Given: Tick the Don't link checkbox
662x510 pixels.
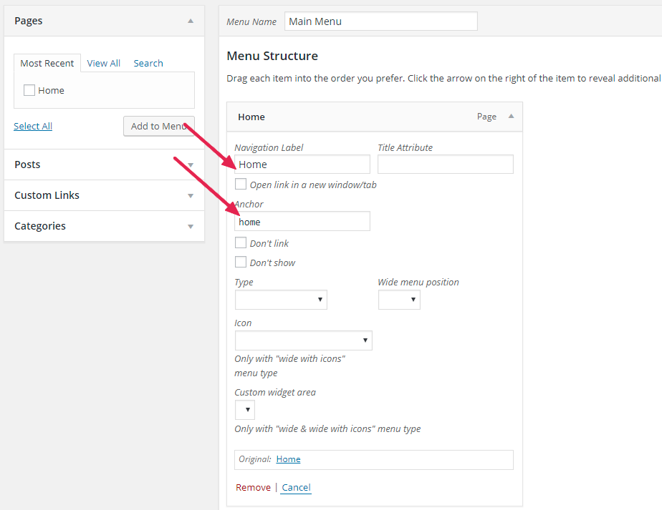Looking at the screenshot, I should (241, 243).
